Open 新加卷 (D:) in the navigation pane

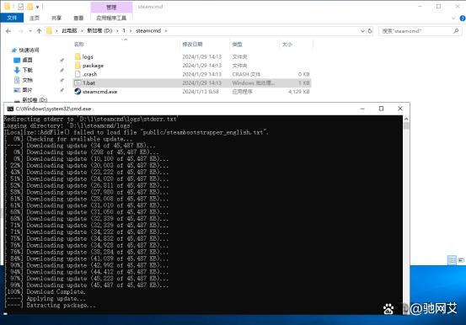point(35,100)
